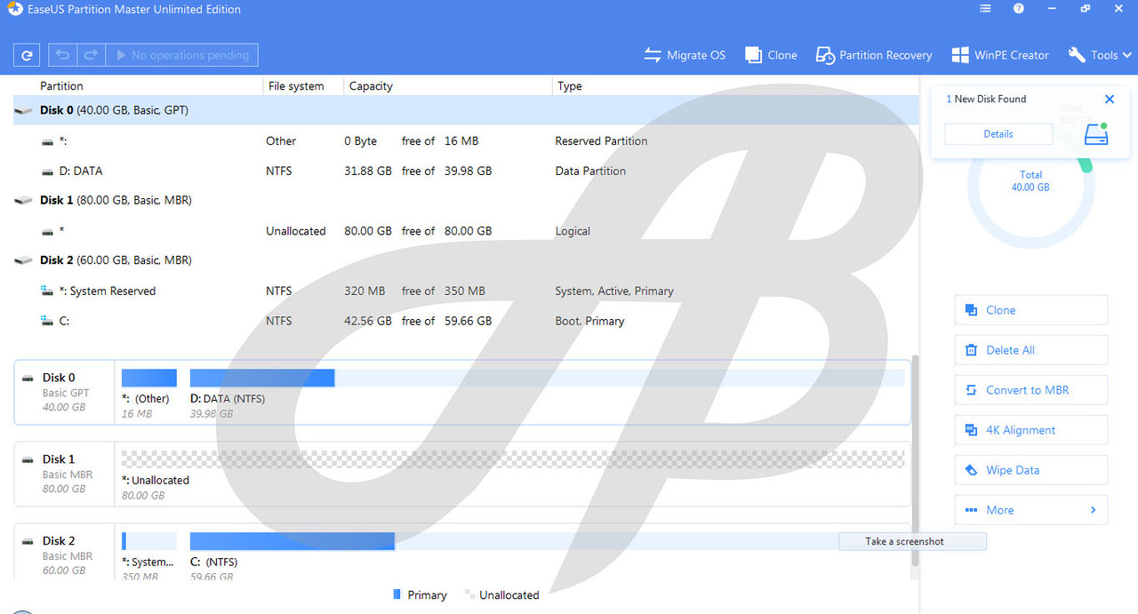1138x614 pixels.
Task: Click disk icon in New Disk Found popup
Action: 1096,134
